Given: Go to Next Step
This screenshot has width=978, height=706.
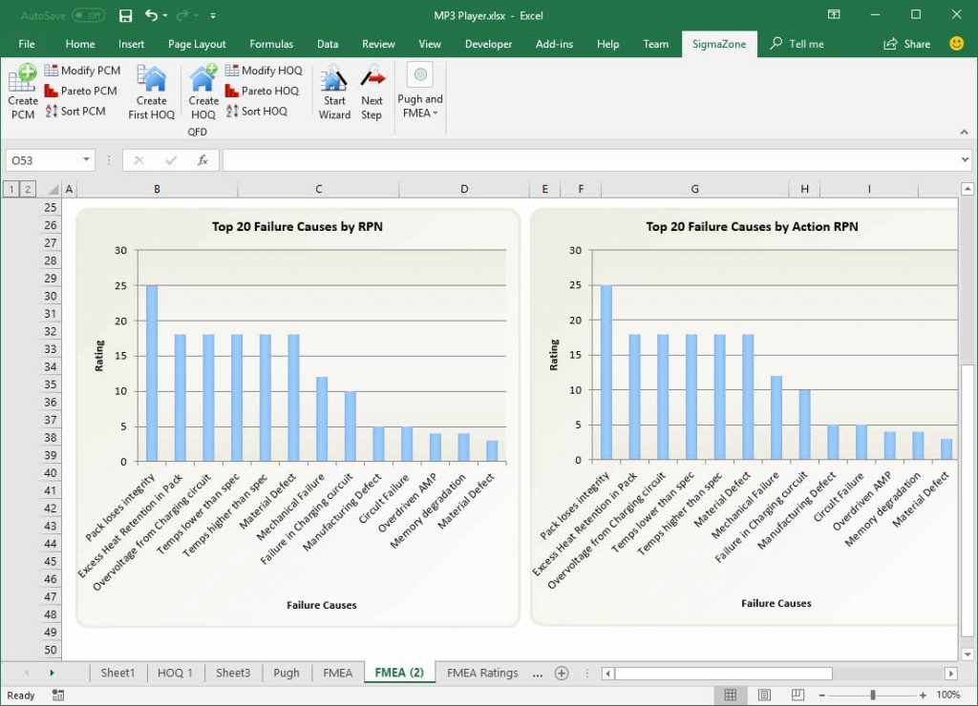Looking at the screenshot, I should click(x=372, y=93).
